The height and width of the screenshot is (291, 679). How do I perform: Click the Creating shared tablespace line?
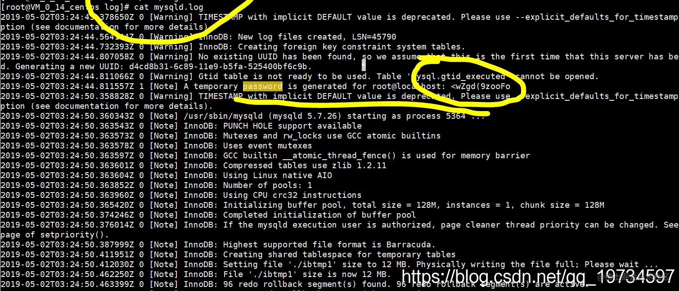(x=228, y=255)
